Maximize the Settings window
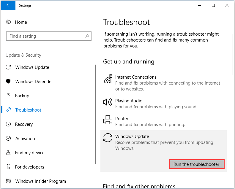This screenshot has height=189, width=235. 213,5
